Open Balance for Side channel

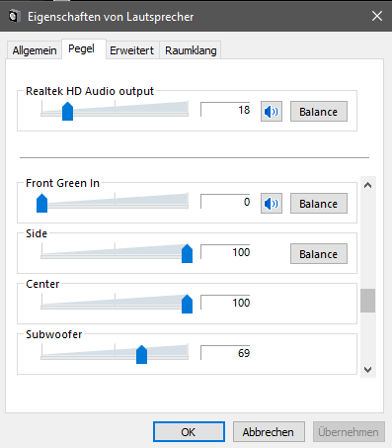coord(319,254)
